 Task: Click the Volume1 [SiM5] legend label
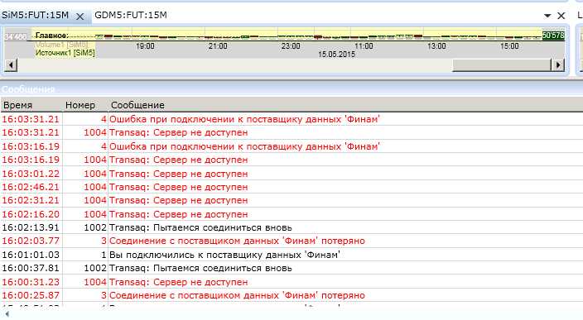point(62,45)
